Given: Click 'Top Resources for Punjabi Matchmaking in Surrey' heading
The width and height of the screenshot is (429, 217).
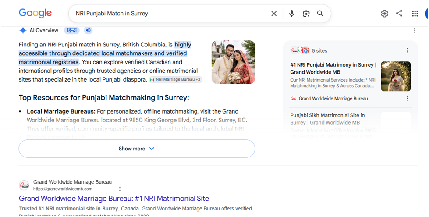Looking at the screenshot, I should (x=104, y=98).
